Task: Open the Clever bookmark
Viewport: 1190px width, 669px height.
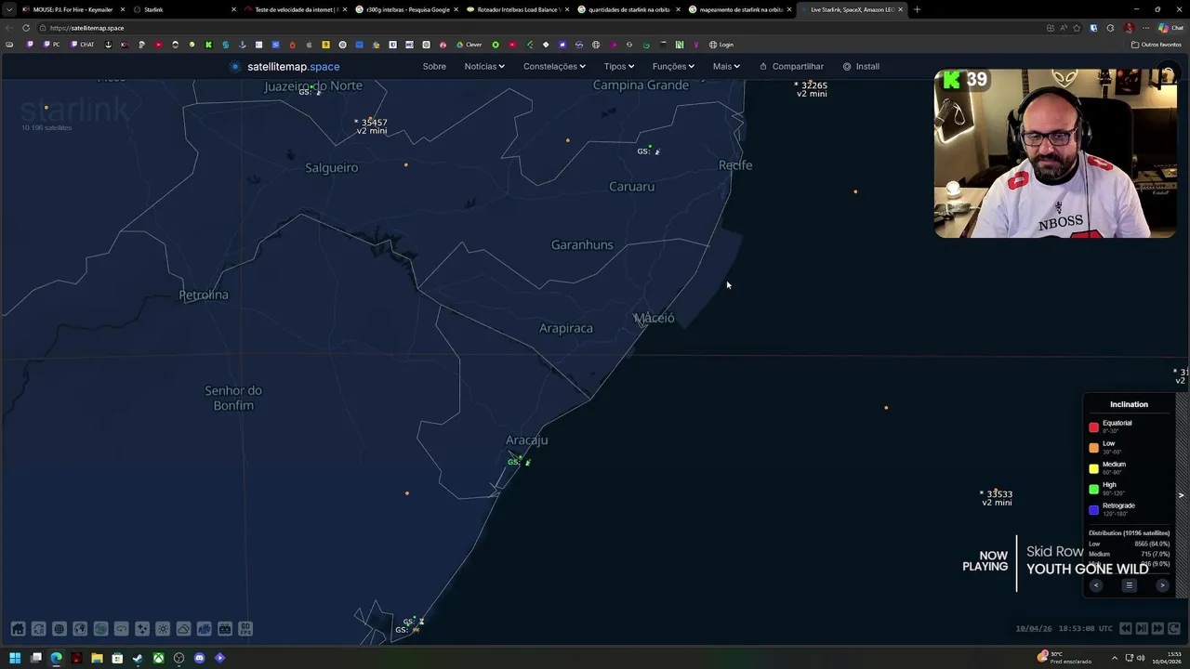Action: pos(469,45)
